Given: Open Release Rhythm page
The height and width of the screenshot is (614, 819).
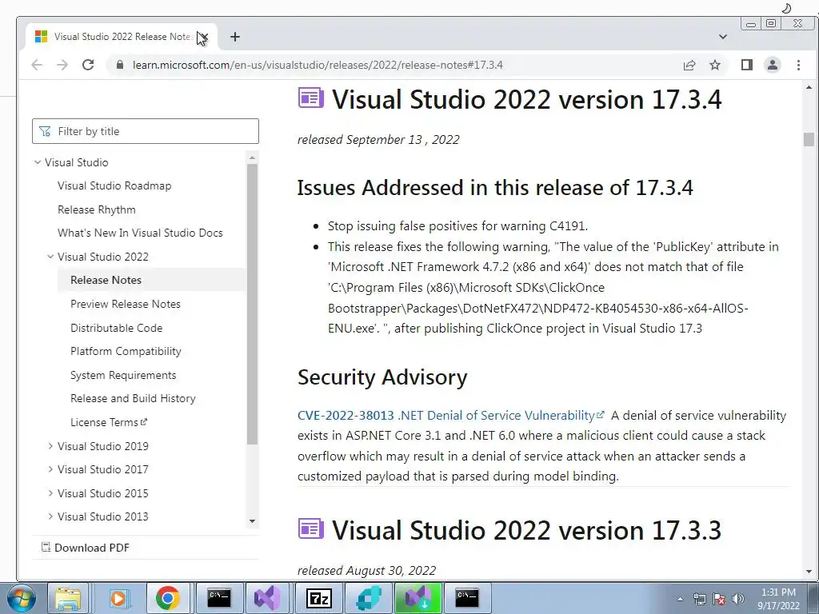Looking at the screenshot, I should pyautogui.click(x=97, y=209).
